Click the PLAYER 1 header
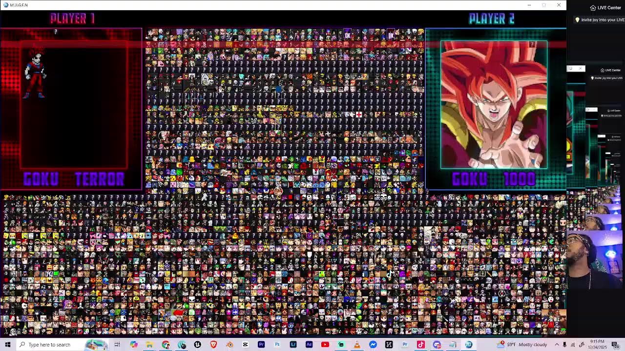Image resolution: width=625 pixels, height=351 pixels. click(x=72, y=19)
